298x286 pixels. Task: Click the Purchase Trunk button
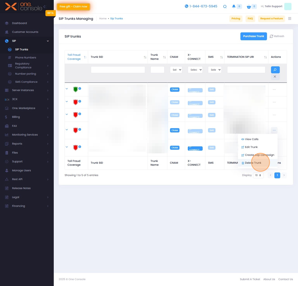coord(254,36)
